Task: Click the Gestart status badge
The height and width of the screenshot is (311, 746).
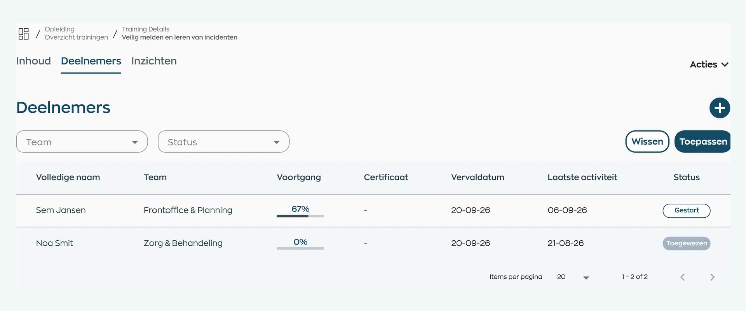Action: click(x=687, y=211)
